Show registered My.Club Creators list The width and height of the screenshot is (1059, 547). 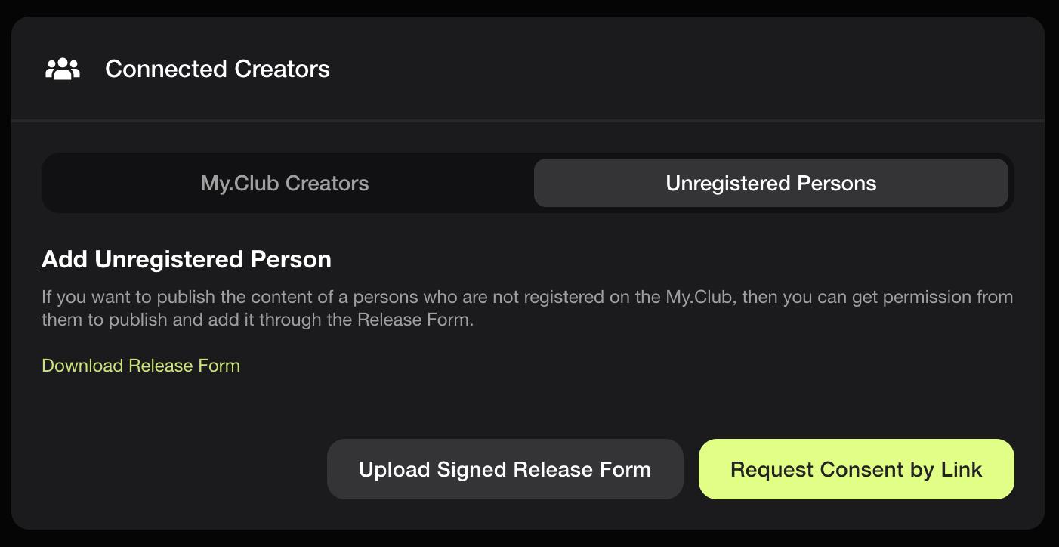point(285,183)
